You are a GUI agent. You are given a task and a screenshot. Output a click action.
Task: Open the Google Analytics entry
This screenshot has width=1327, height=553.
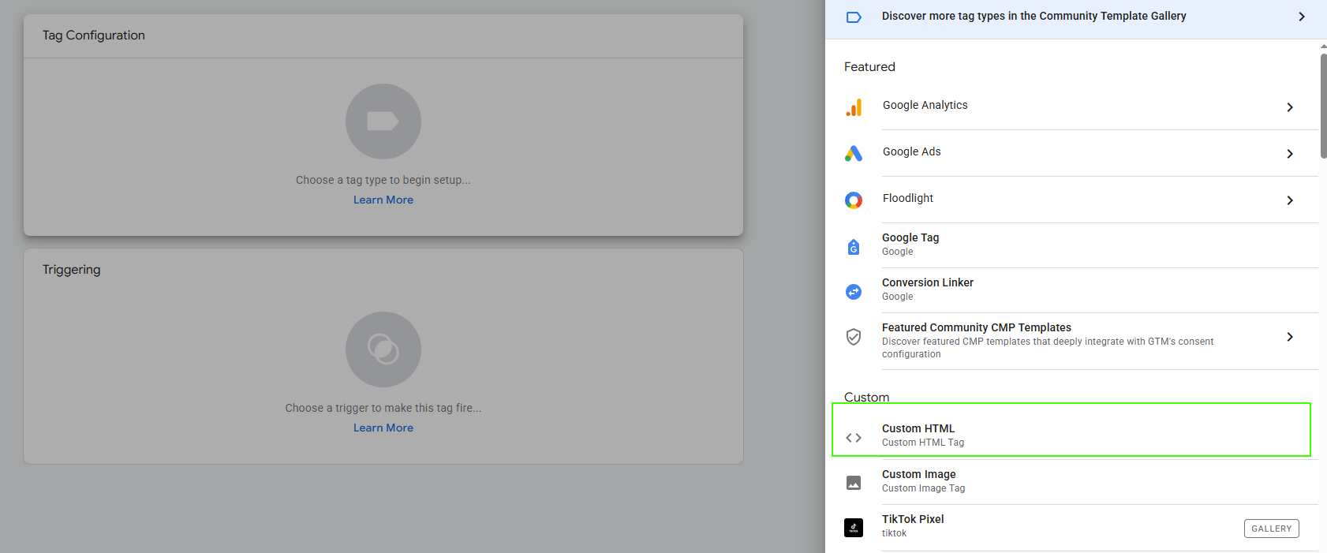pos(1071,107)
